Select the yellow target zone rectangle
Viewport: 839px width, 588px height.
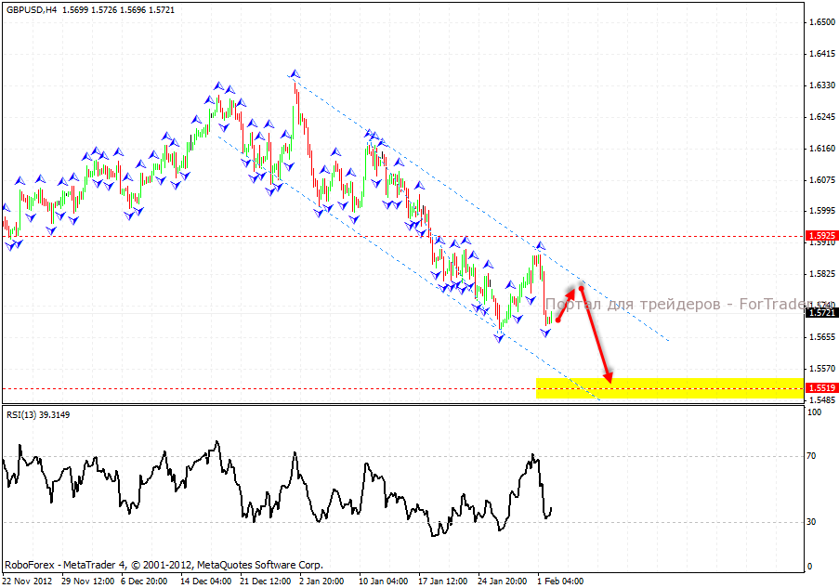coord(669,388)
